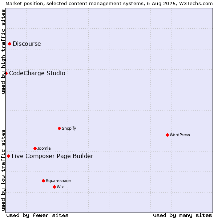Select the 'Shopify' label text
The image size is (218, 218).
pyautogui.click(x=69, y=128)
